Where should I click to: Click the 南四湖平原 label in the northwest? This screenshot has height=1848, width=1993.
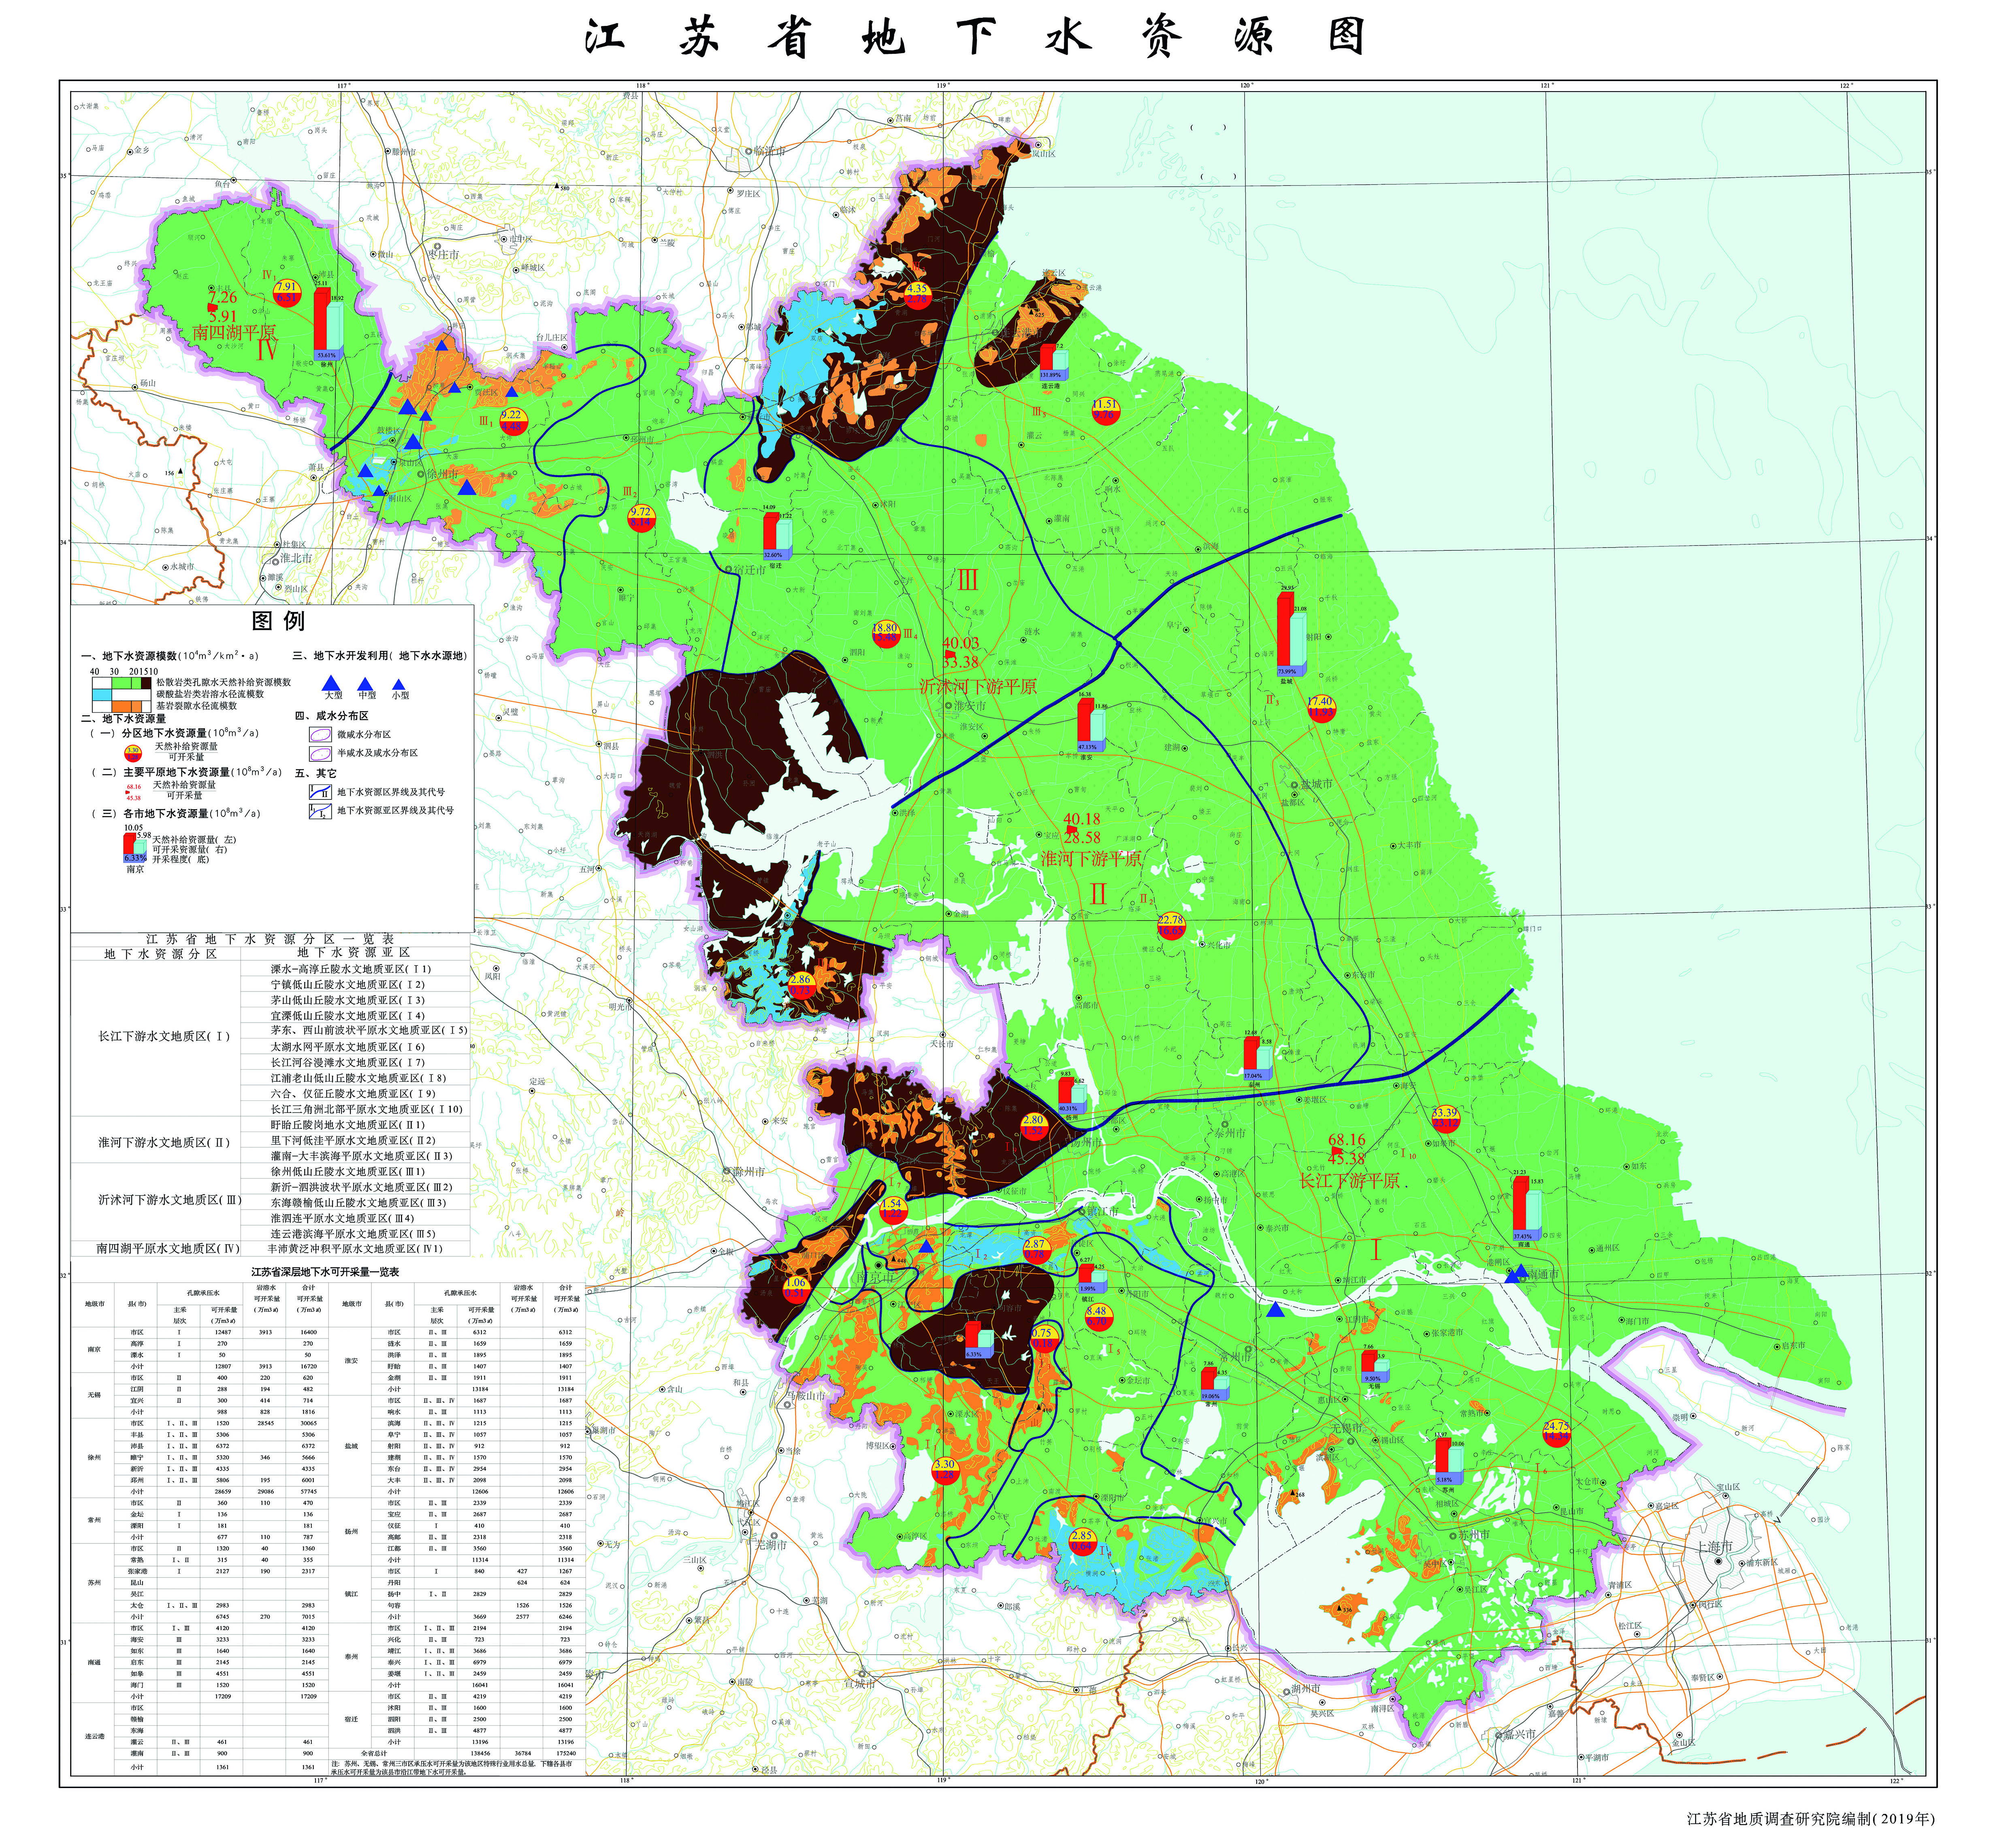pyautogui.click(x=234, y=332)
